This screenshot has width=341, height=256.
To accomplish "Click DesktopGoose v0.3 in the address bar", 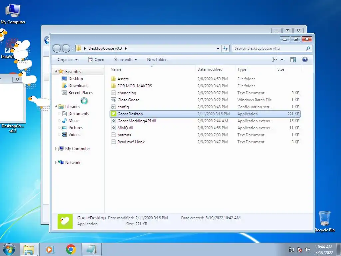I will tap(105, 48).
